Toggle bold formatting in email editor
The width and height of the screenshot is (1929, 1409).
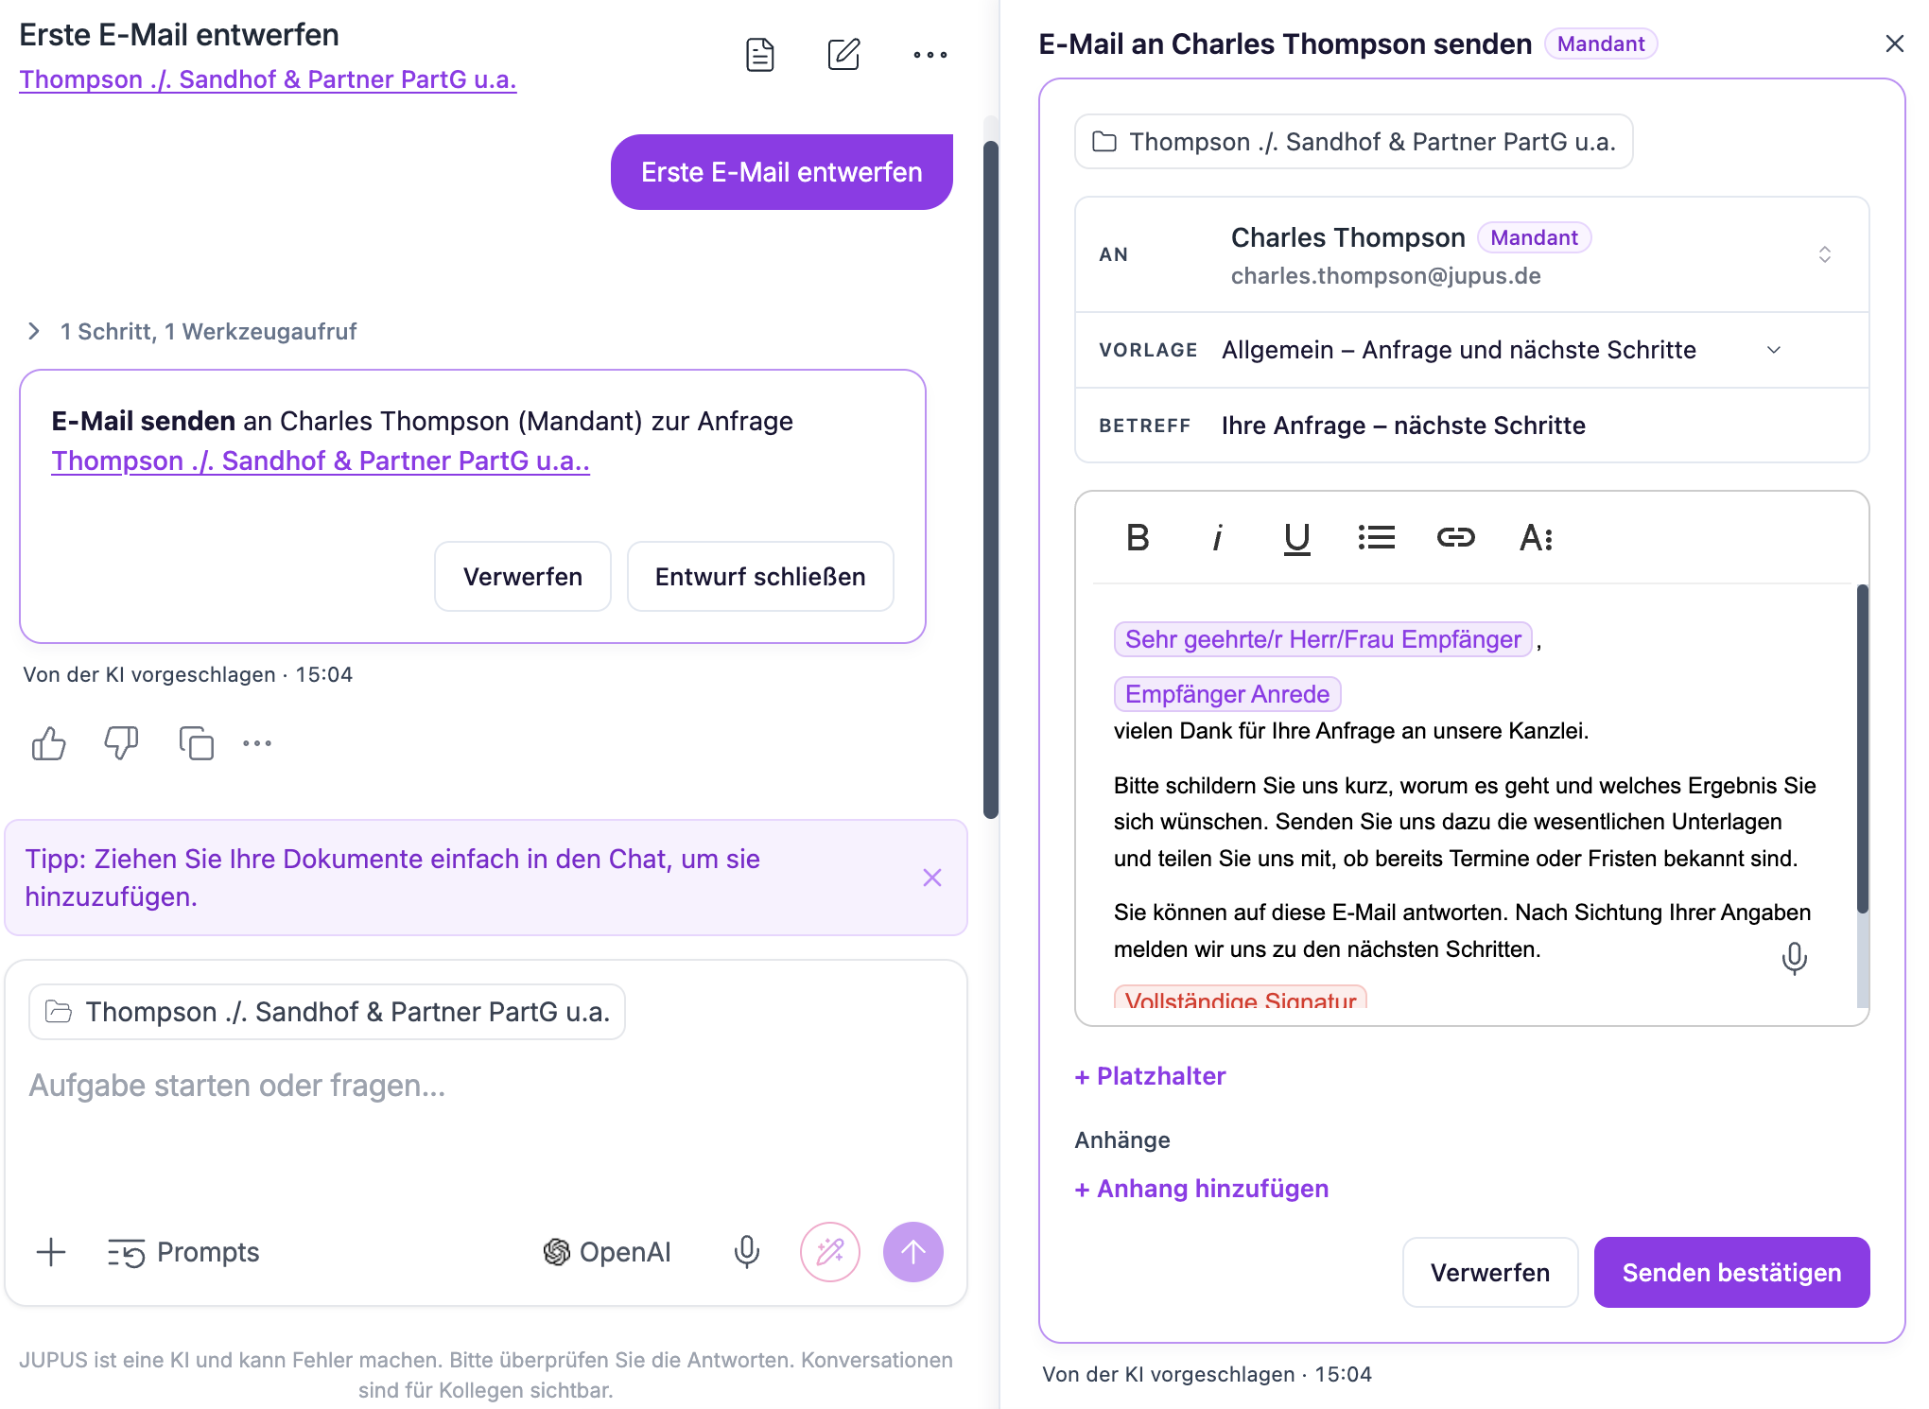(x=1138, y=538)
